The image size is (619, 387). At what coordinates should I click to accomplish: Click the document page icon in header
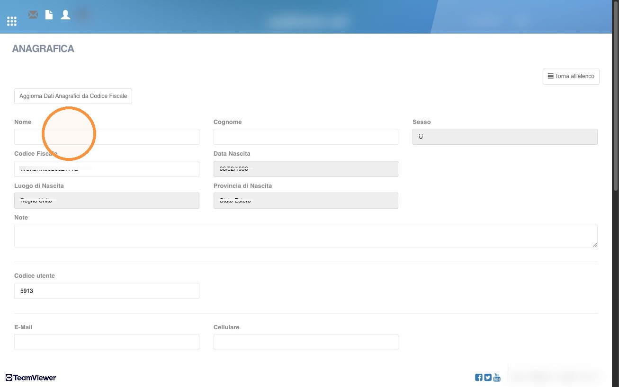point(49,15)
